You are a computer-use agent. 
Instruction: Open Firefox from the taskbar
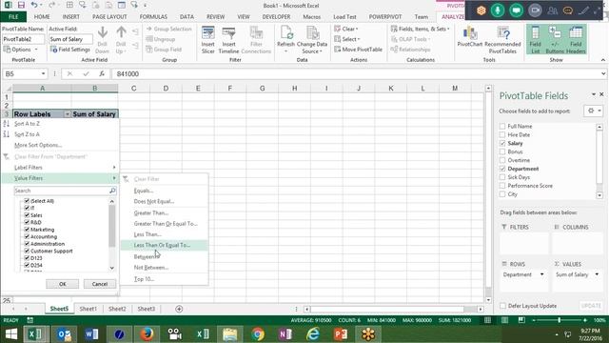pos(147,334)
